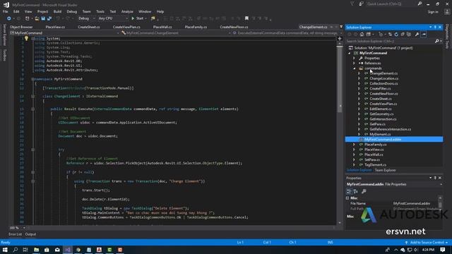This screenshot has width=452, height=254.
Task: Expand the PlaceFamily.cs tree node
Action: 355,145
